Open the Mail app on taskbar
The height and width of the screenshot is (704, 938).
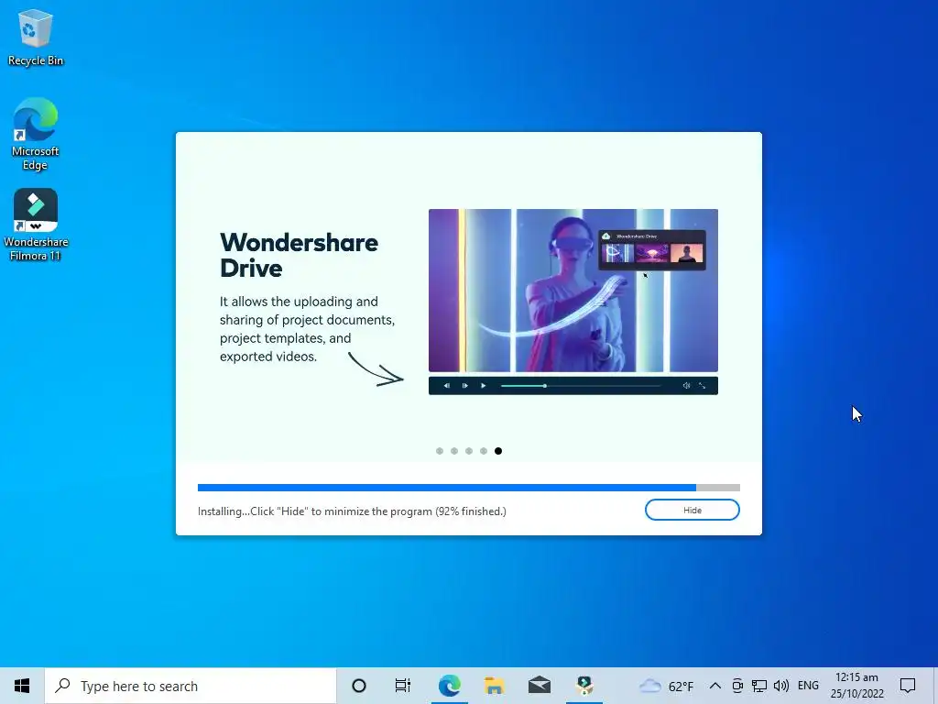[540, 686]
